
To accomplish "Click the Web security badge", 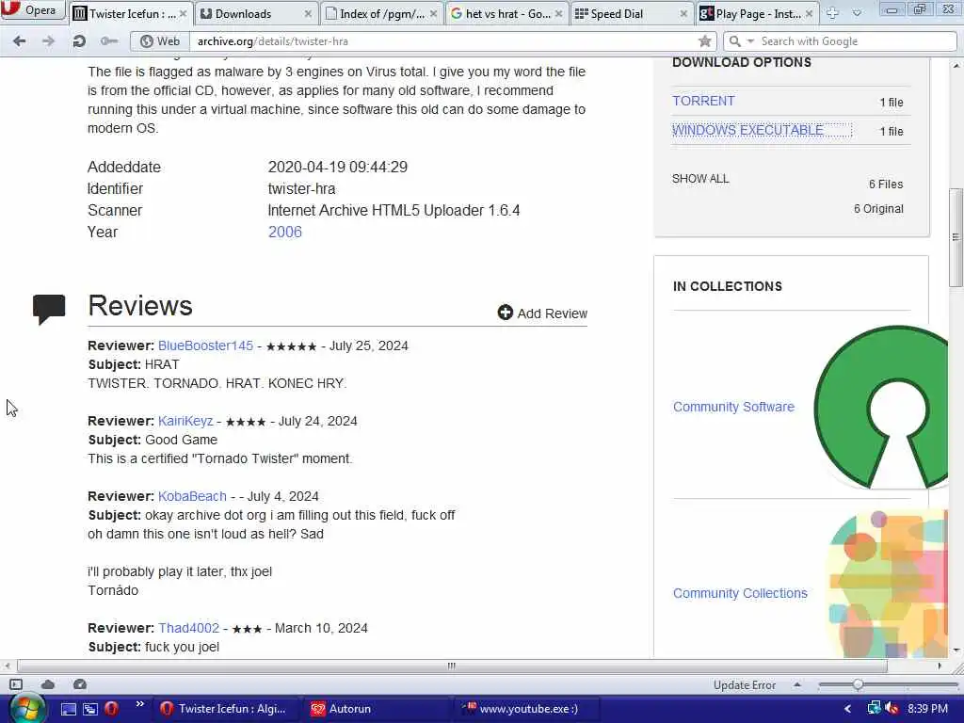I will pos(160,41).
